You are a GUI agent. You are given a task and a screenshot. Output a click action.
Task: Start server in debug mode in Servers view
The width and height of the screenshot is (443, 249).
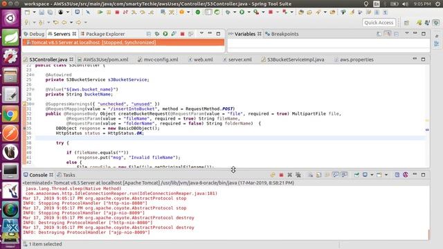coord(157,34)
